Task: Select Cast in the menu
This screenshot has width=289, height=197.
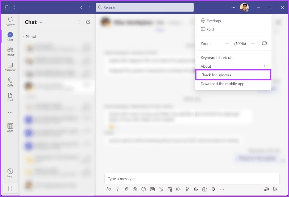Action: (x=233, y=30)
